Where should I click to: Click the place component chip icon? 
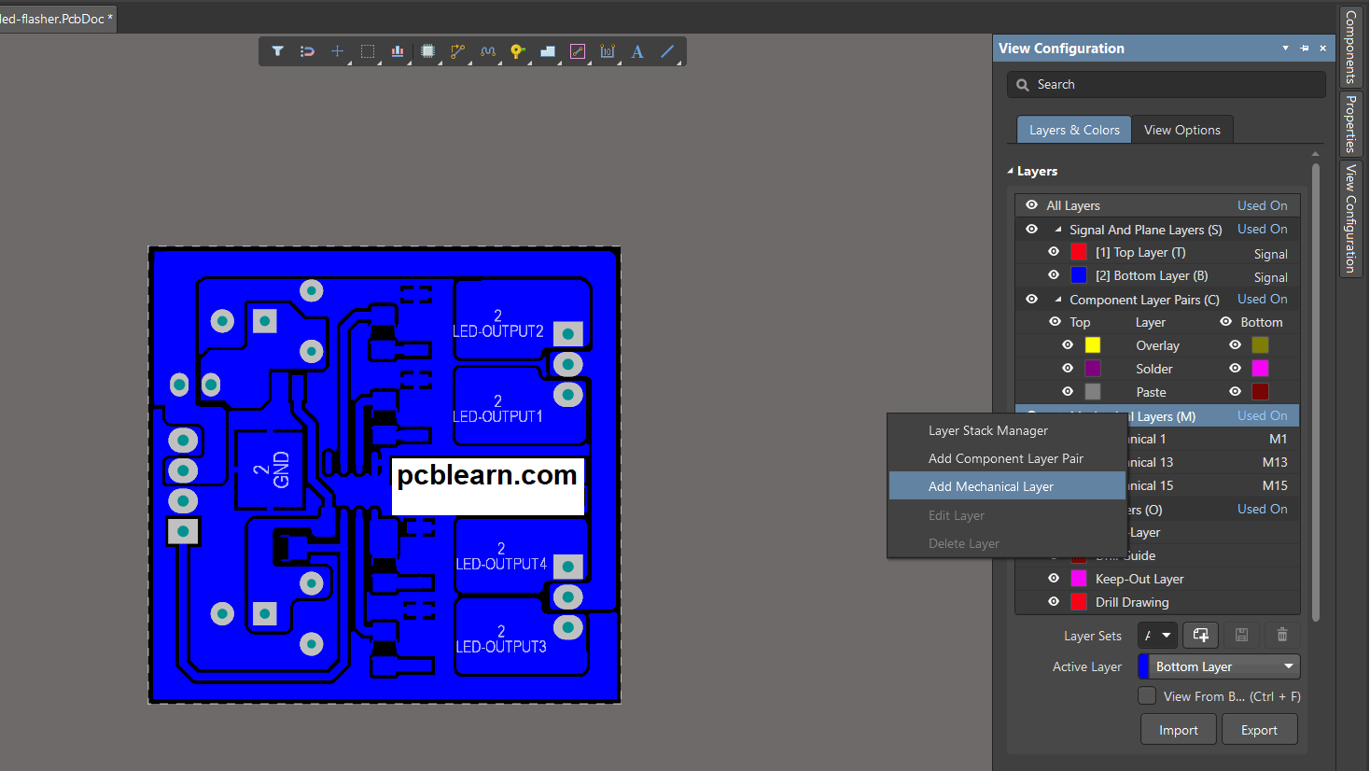pyautogui.click(x=427, y=51)
